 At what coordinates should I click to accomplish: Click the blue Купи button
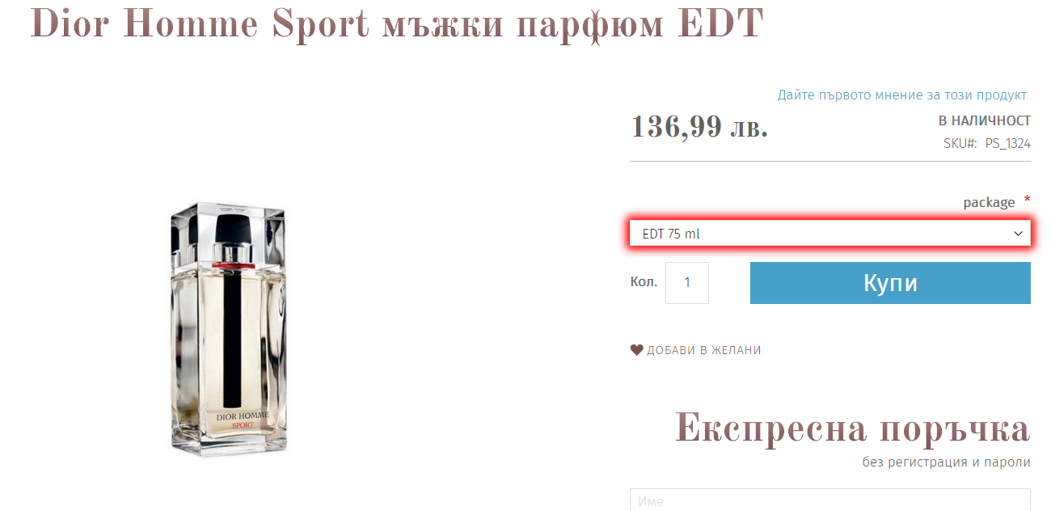pyautogui.click(x=890, y=283)
